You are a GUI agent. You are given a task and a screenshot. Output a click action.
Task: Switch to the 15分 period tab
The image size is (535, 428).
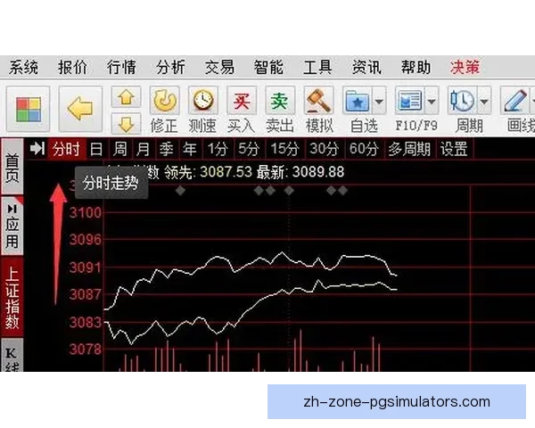click(x=285, y=149)
